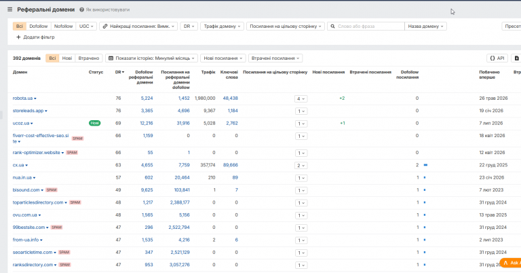Open from-ua.info domain link
521x273 pixels.
[x=27, y=240]
